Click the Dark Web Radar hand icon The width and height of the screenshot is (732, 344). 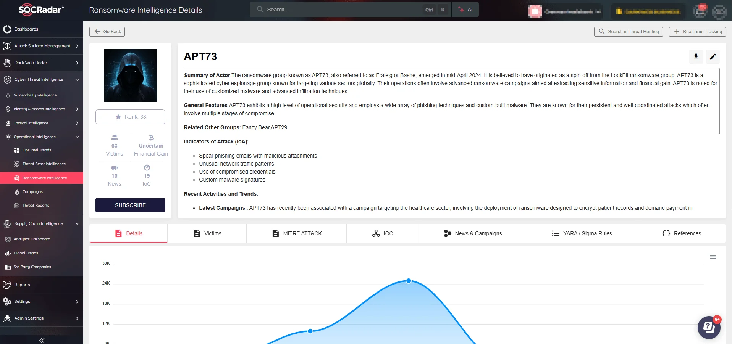tap(7, 63)
